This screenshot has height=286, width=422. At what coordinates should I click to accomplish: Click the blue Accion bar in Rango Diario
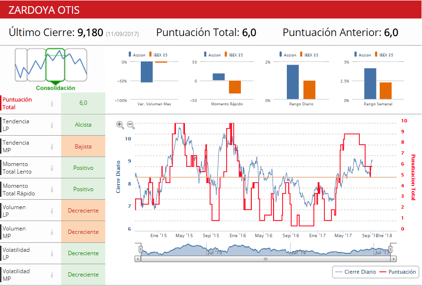click(x=293, y=82)
